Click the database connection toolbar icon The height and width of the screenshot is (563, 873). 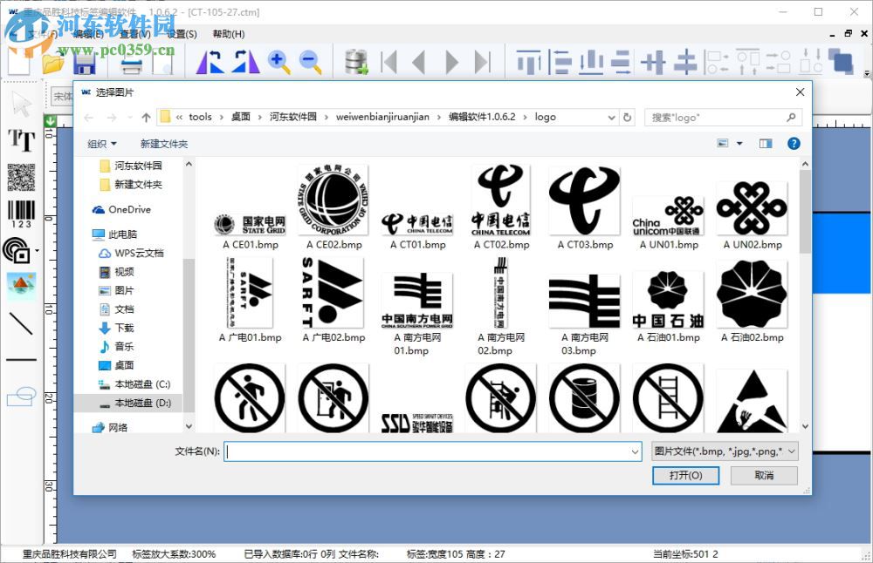tap(356, 62)
